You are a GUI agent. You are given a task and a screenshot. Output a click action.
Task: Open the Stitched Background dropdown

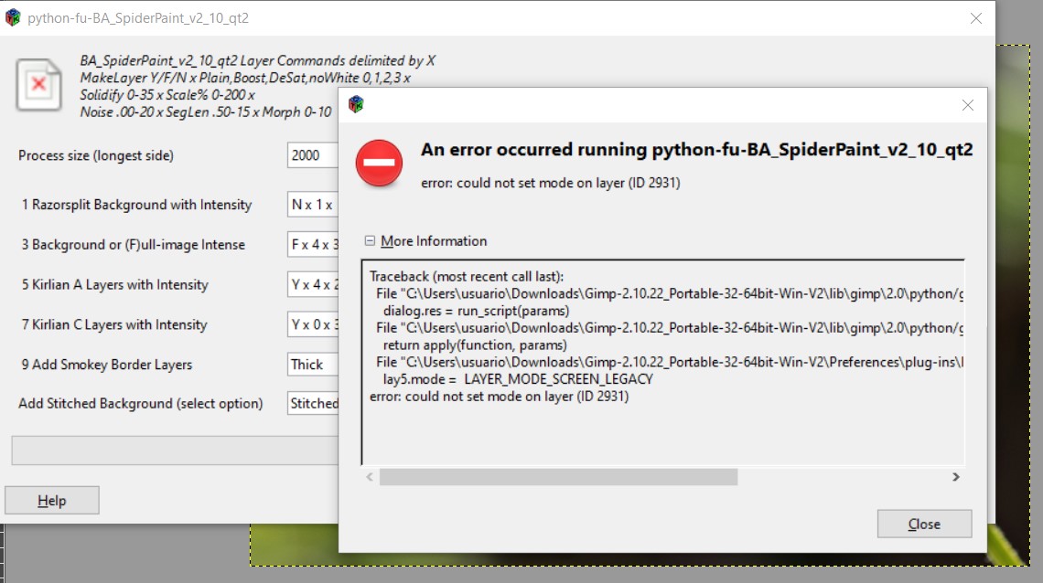point(313,403)
